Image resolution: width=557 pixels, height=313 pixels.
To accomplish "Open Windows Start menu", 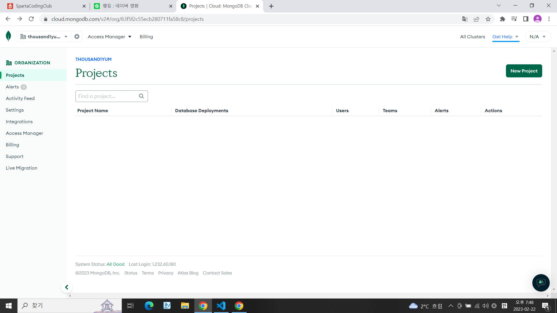I will point(9,306).
